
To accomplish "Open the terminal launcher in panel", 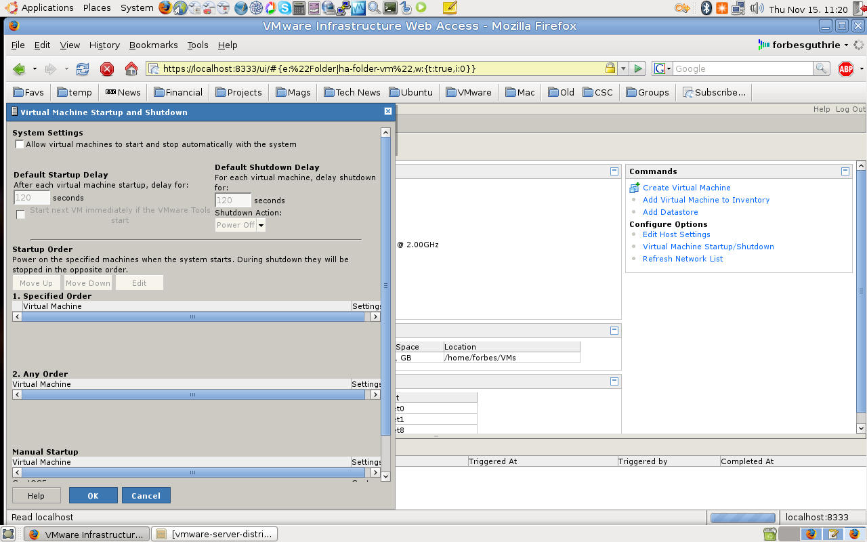I will pos(389,8).
